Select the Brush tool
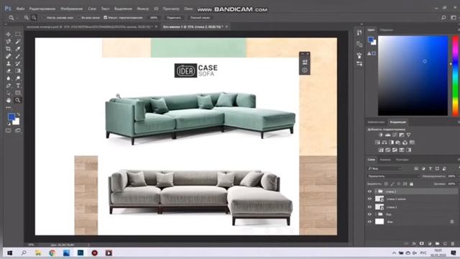Screen dimensions: 460x259 tap(18, 56)
